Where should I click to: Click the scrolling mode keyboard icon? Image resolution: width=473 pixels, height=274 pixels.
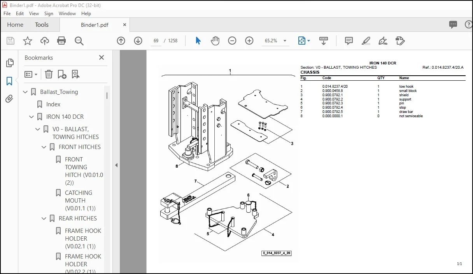[324, 41]
